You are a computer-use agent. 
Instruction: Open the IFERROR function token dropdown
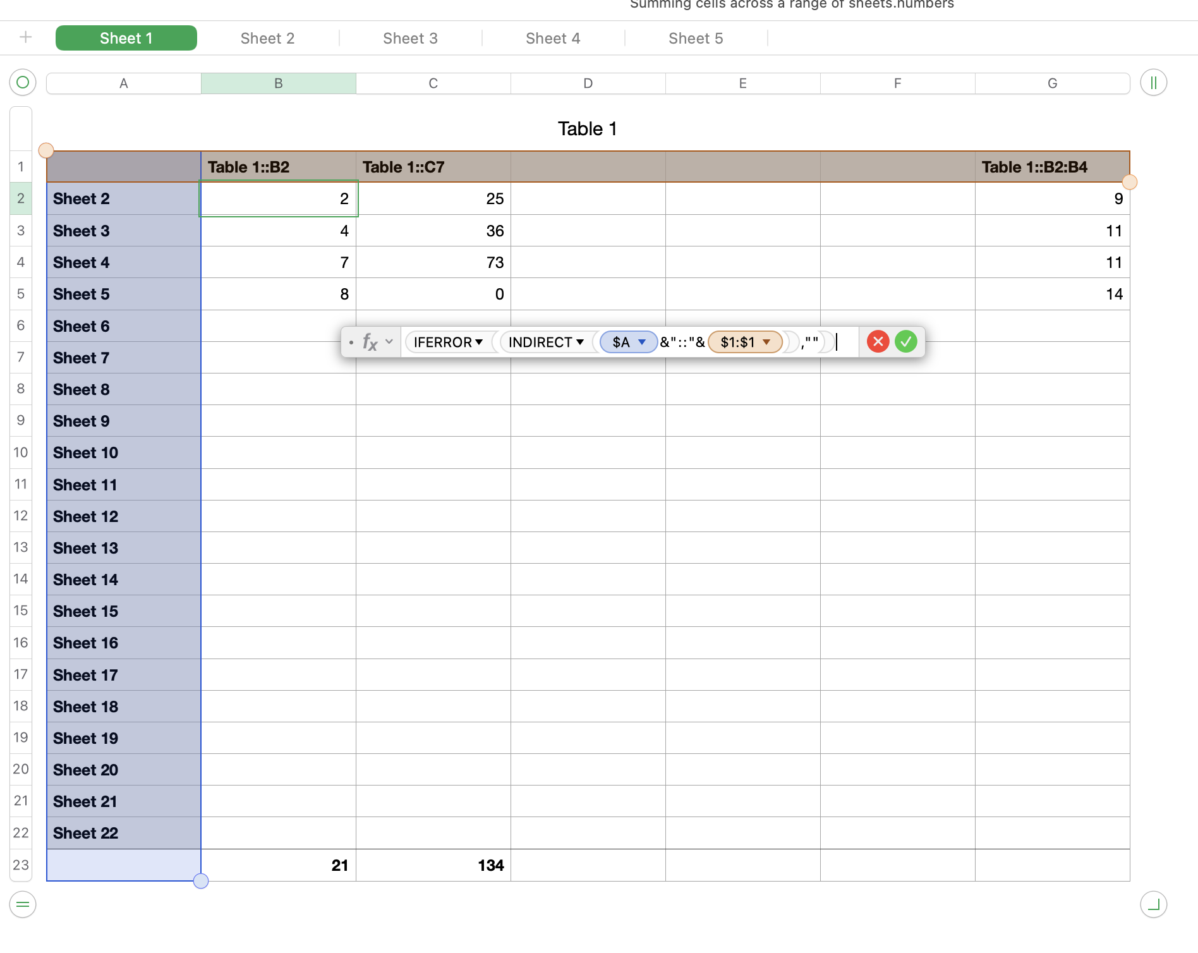tap(479, 342)
